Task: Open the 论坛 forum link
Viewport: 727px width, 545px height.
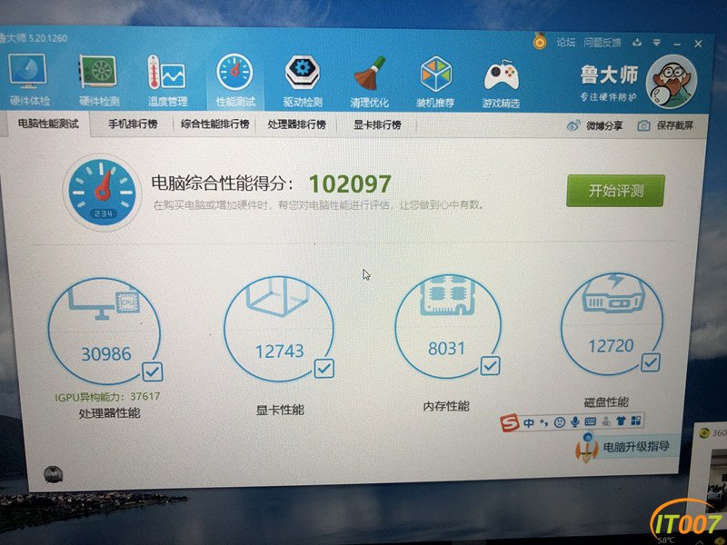Action: pos(565,43)
